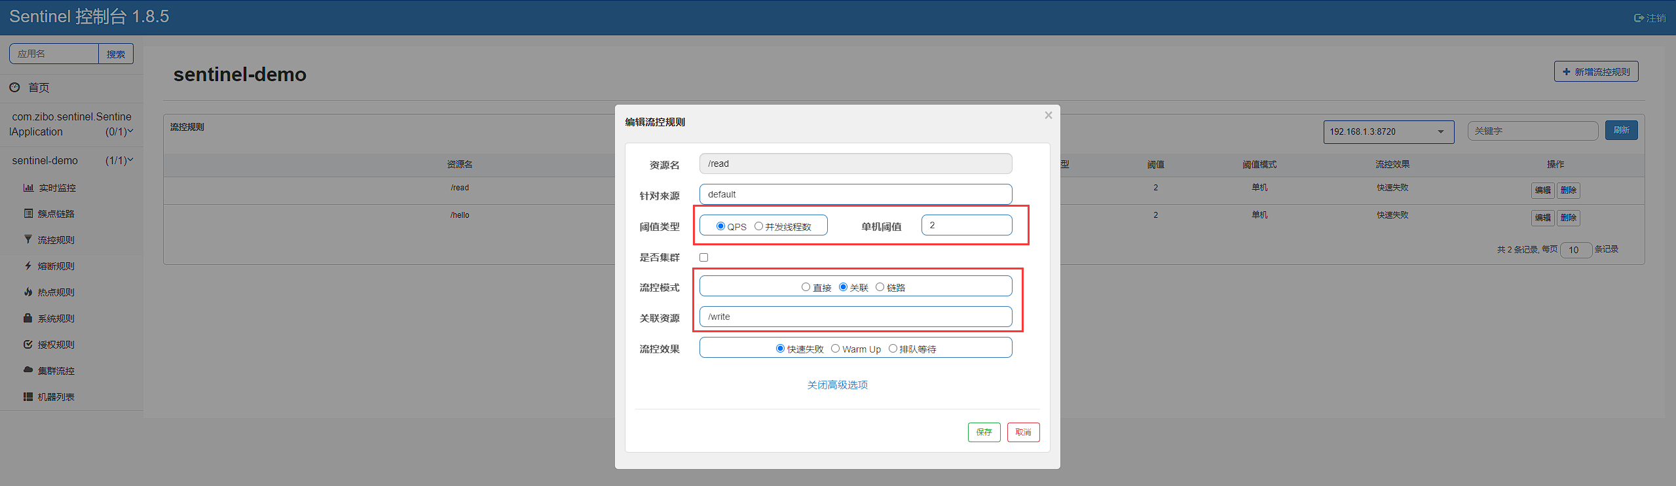This screenshot has height=486, width=1676.
Task: Open 熔断规则 in the sidebar
Action: pyautogui.click(x=56, y=266)
